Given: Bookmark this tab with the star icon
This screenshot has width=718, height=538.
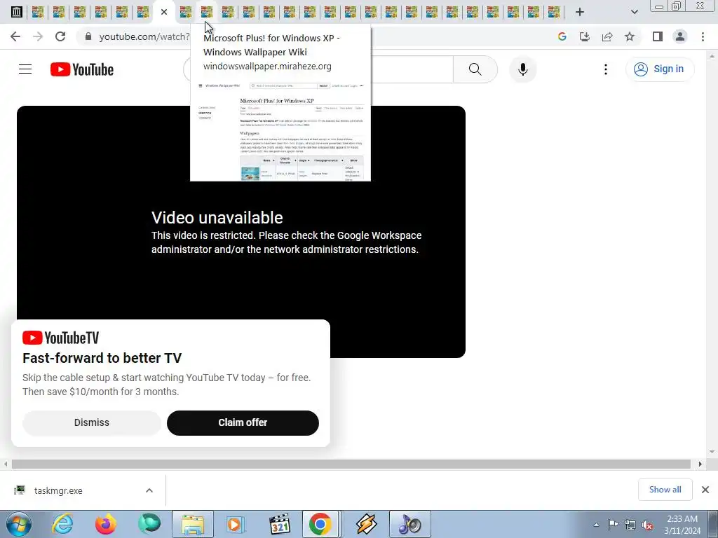Looking at the screenshot, I should (x=630, y=36).
